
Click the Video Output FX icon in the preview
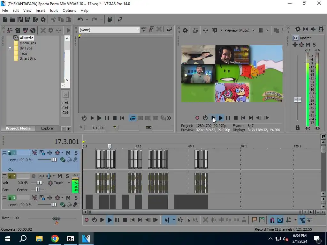[x=206, y=30]
